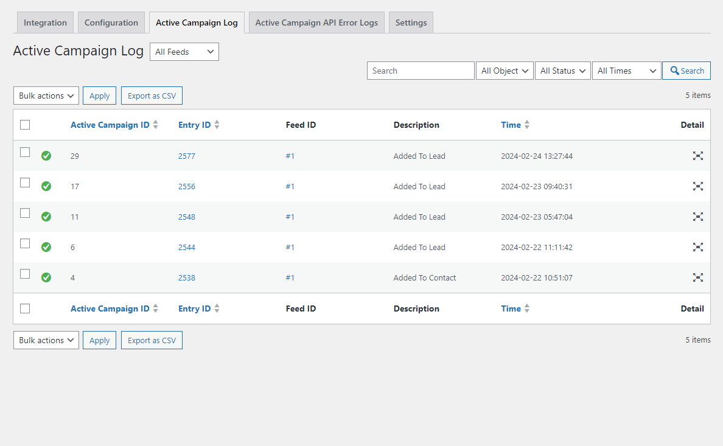Switch to the Integration tab
Image resolution: width=723 pixels, height=446 pixels.
pos(45,23)
